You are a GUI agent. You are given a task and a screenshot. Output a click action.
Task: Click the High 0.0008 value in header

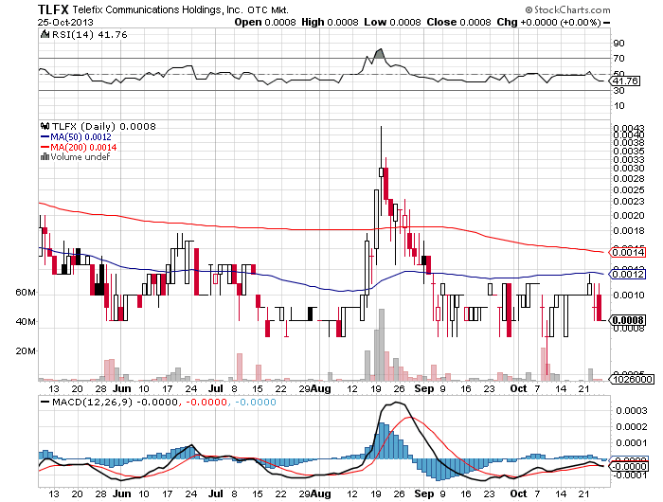[x=330, y=22]
